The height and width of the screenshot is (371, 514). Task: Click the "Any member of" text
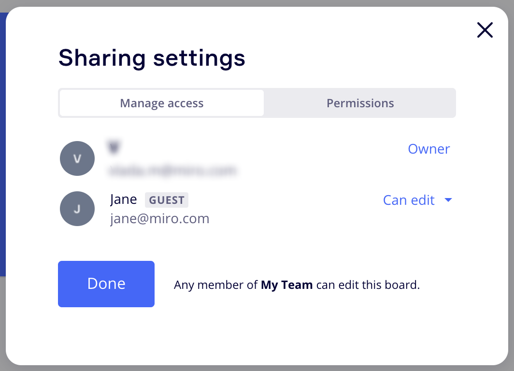pos(215,285)
